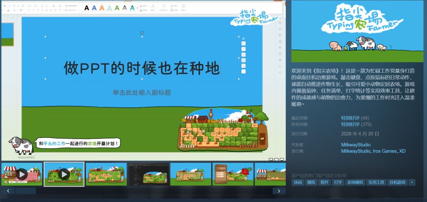Image resolution: width=427 pixels, height=202 pixels.
Task: Click the 最近评测 label
Action: [x=300, y=118]
